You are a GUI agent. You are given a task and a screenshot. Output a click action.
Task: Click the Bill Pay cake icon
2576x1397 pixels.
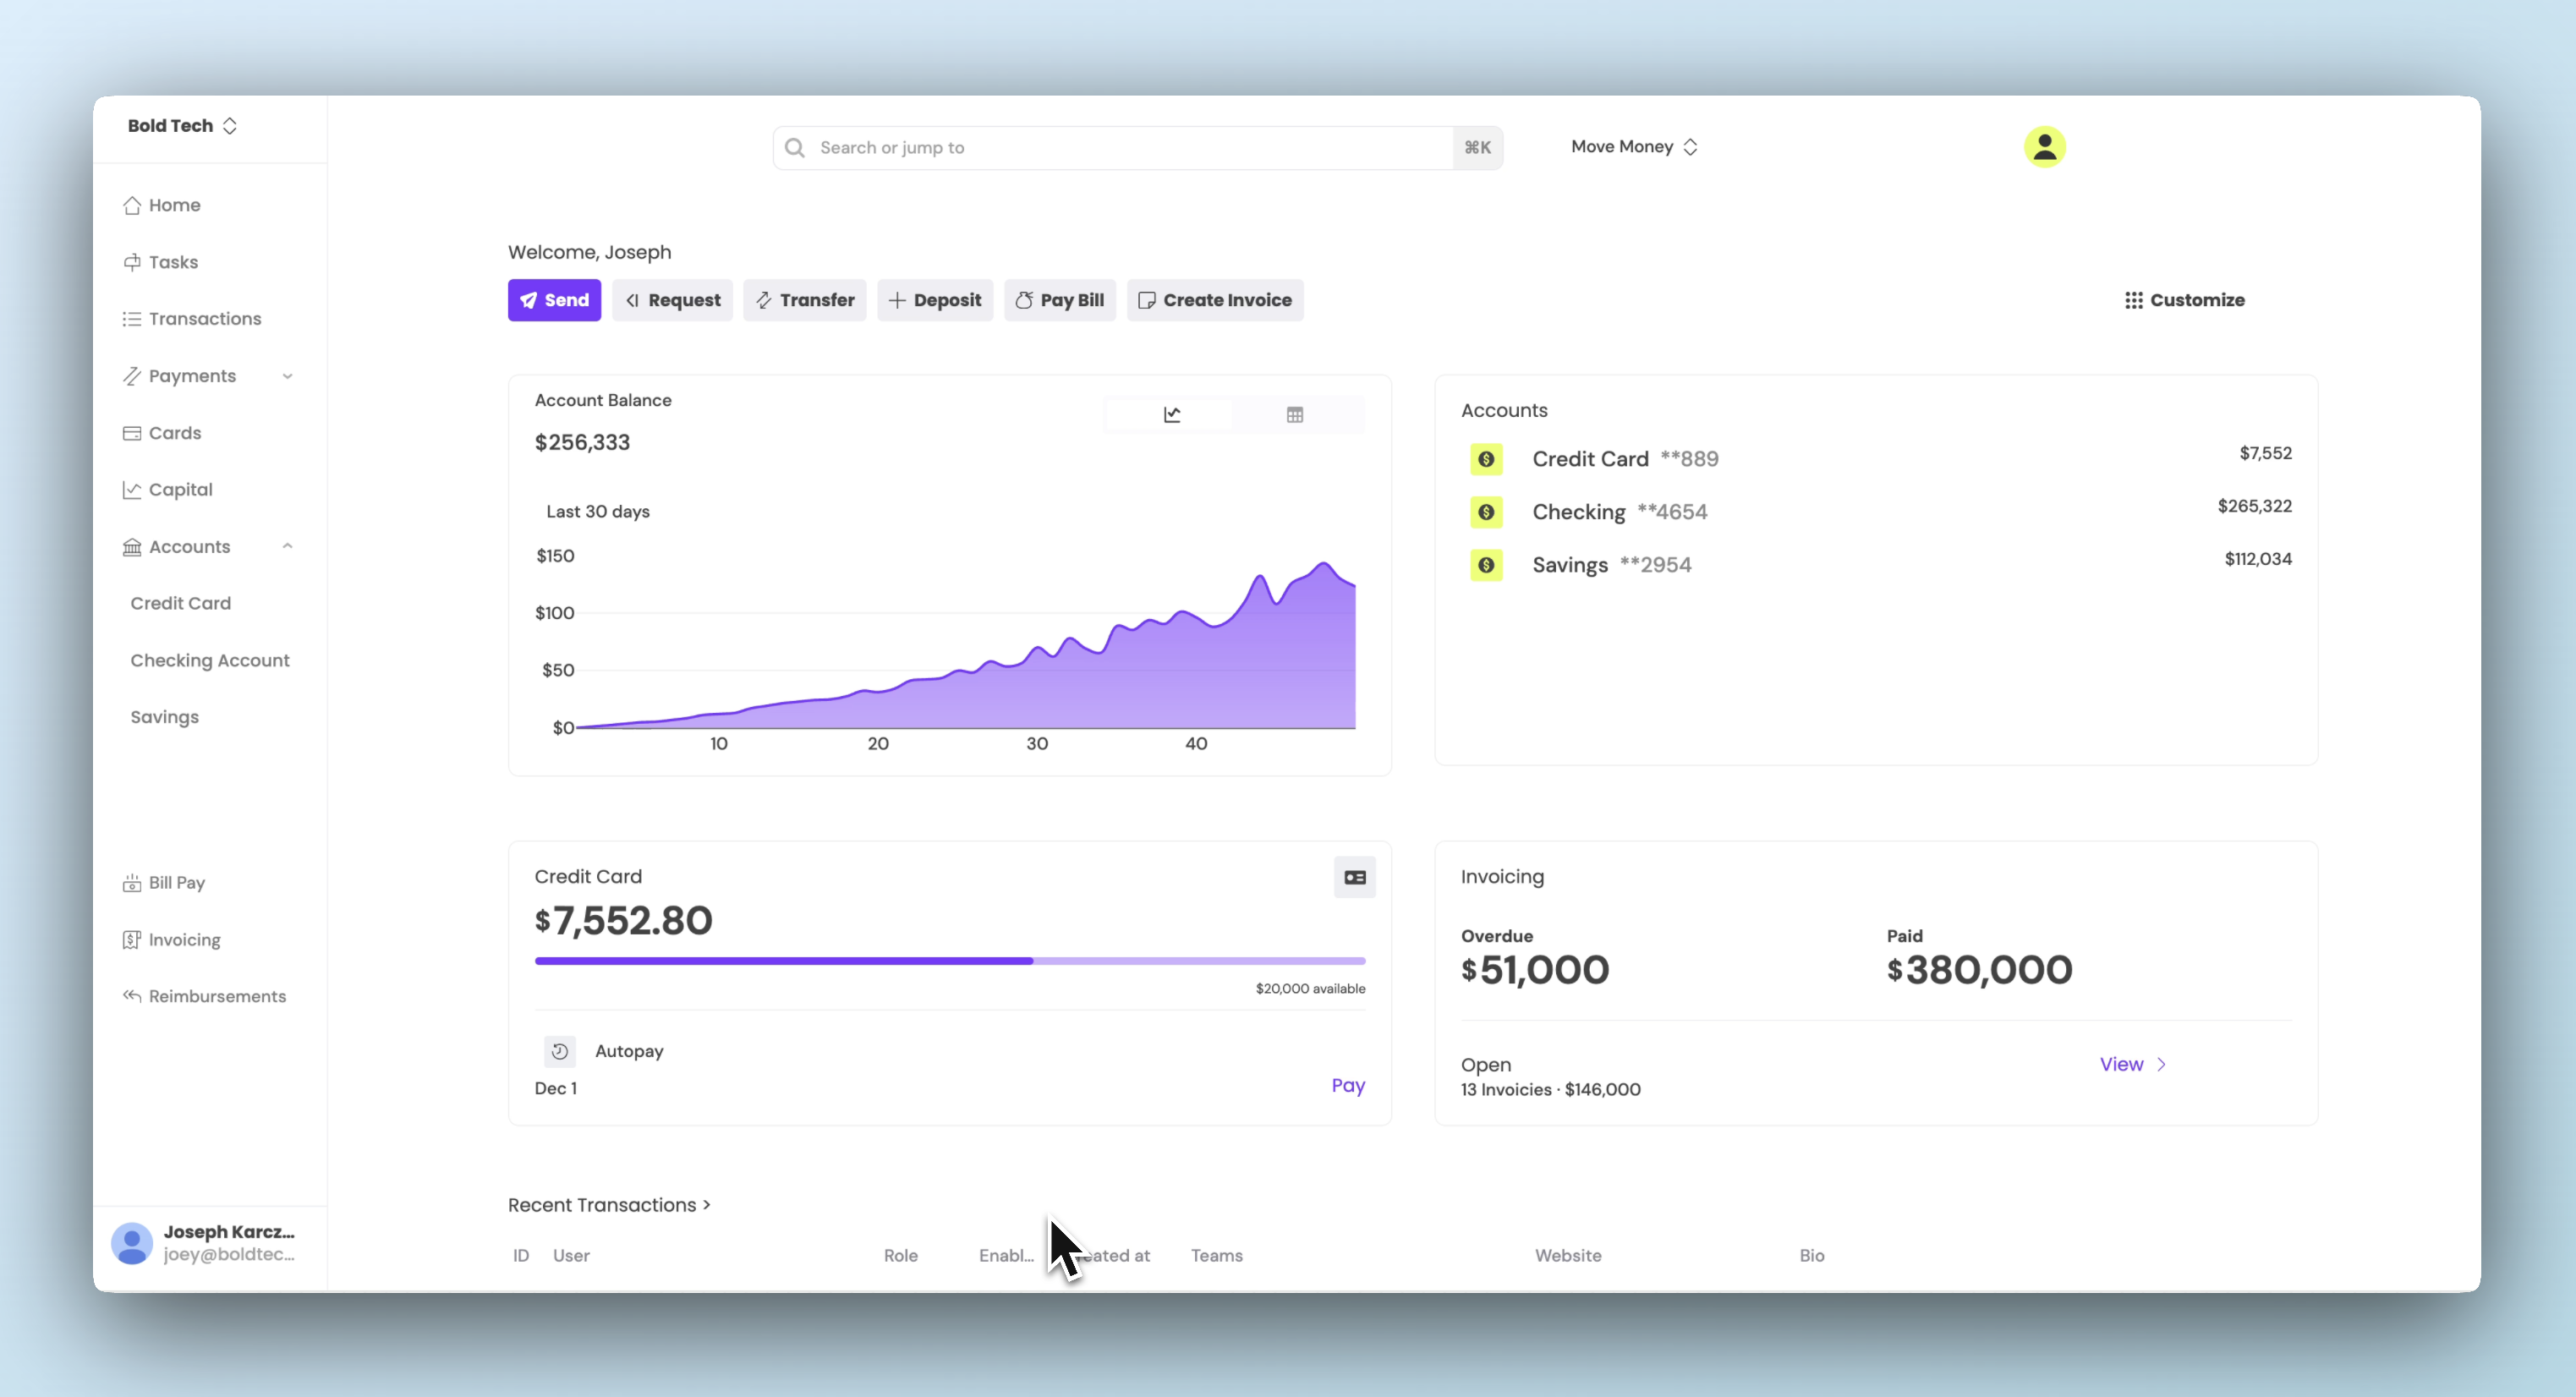(132, 883)
